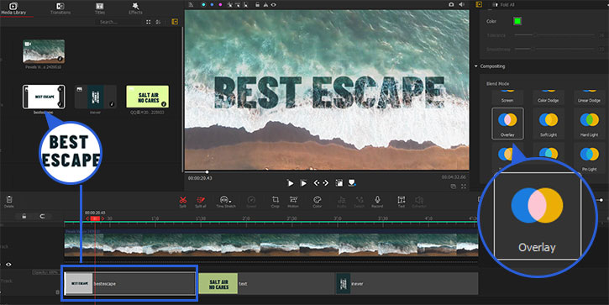
Task: Click the second play button with bar
Action: coord(304,183)
